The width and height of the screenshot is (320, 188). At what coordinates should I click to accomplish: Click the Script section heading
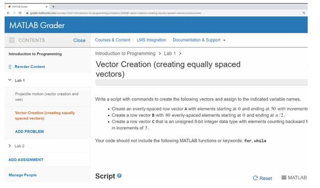click(105, 176)
